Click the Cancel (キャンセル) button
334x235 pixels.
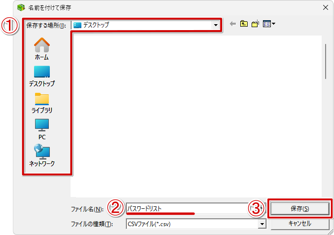(x=299, y=224)
